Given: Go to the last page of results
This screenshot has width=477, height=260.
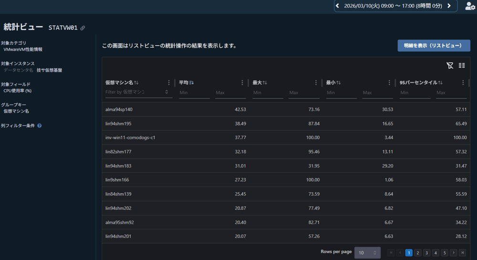Looking at the screenshot, I should (462, 253).
